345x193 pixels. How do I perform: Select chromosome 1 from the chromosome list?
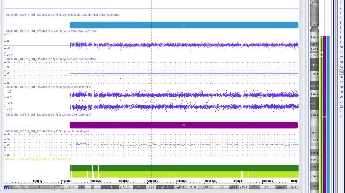tap(341, 3)
